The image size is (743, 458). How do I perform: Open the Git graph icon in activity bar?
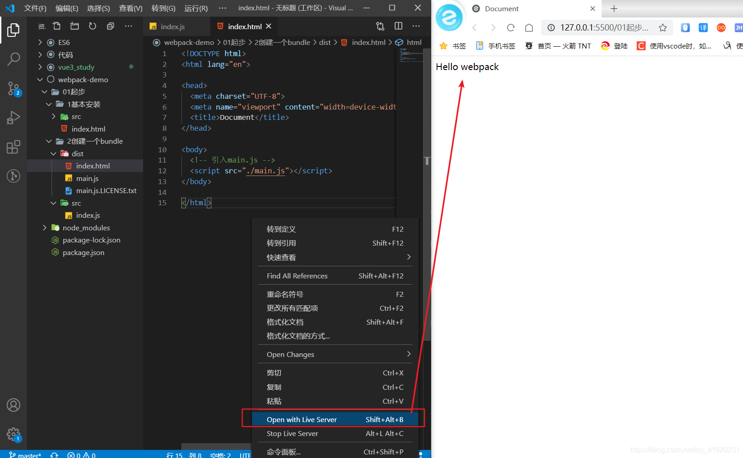tap(13, 176)
